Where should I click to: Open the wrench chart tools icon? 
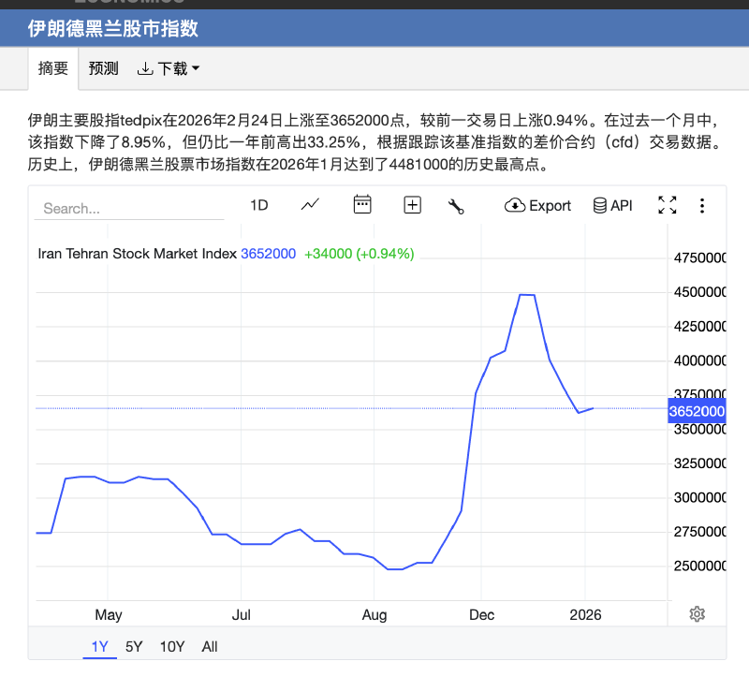(x=456, y=206)
